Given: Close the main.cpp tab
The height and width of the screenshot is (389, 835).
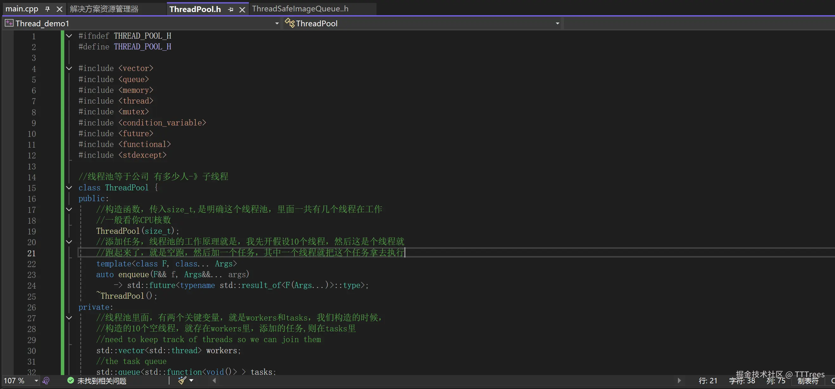Looking at the screenshot, I should (59, 10).
